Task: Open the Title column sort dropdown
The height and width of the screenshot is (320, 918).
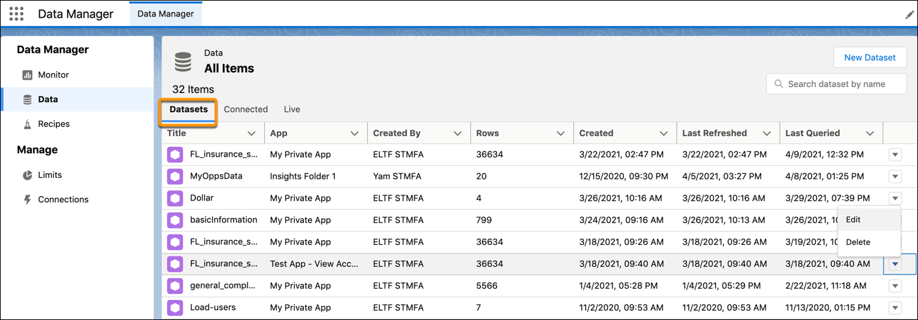Action: [251, 133]
